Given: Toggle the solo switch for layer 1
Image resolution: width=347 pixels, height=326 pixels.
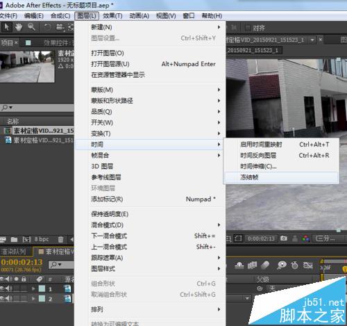Looking at the screenshot, I should [x=17, y=288].
